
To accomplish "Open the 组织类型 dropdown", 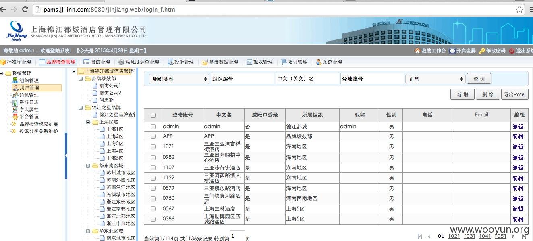I will 179,79.
